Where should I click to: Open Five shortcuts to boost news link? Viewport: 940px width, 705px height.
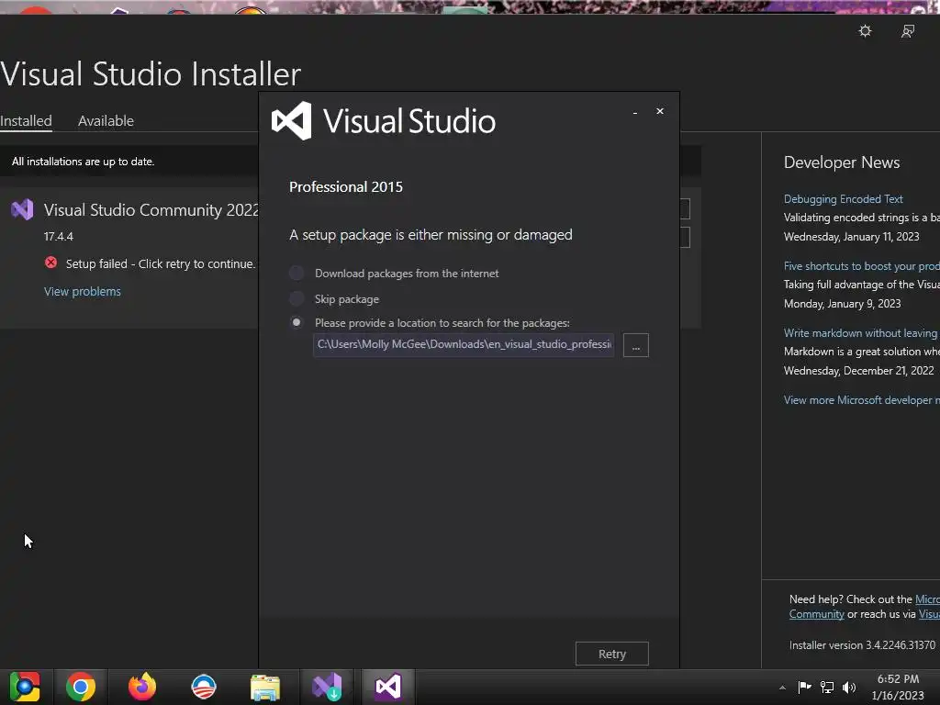(861, 266)
